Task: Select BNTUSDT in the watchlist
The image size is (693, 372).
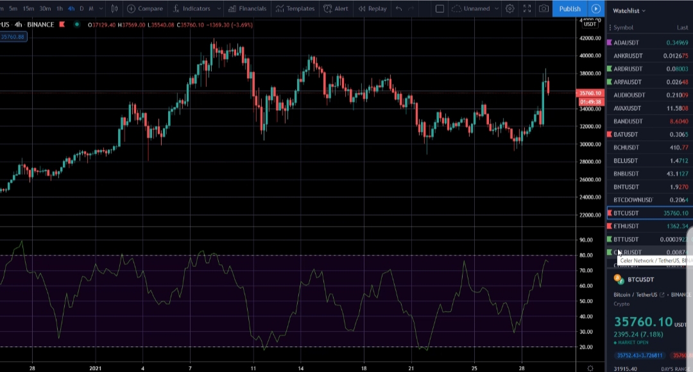Action: (x=649, y=187)
